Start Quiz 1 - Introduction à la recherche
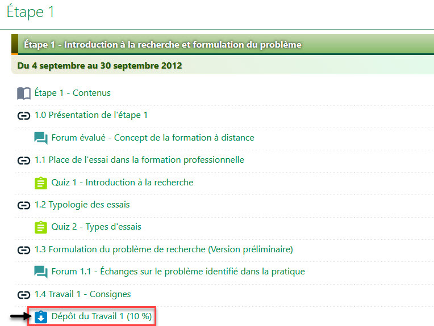 [122, 183]
